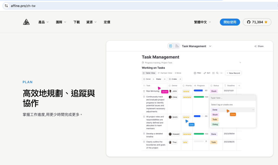
Task: Click the New Record button
Action: [x=233, y=73]
